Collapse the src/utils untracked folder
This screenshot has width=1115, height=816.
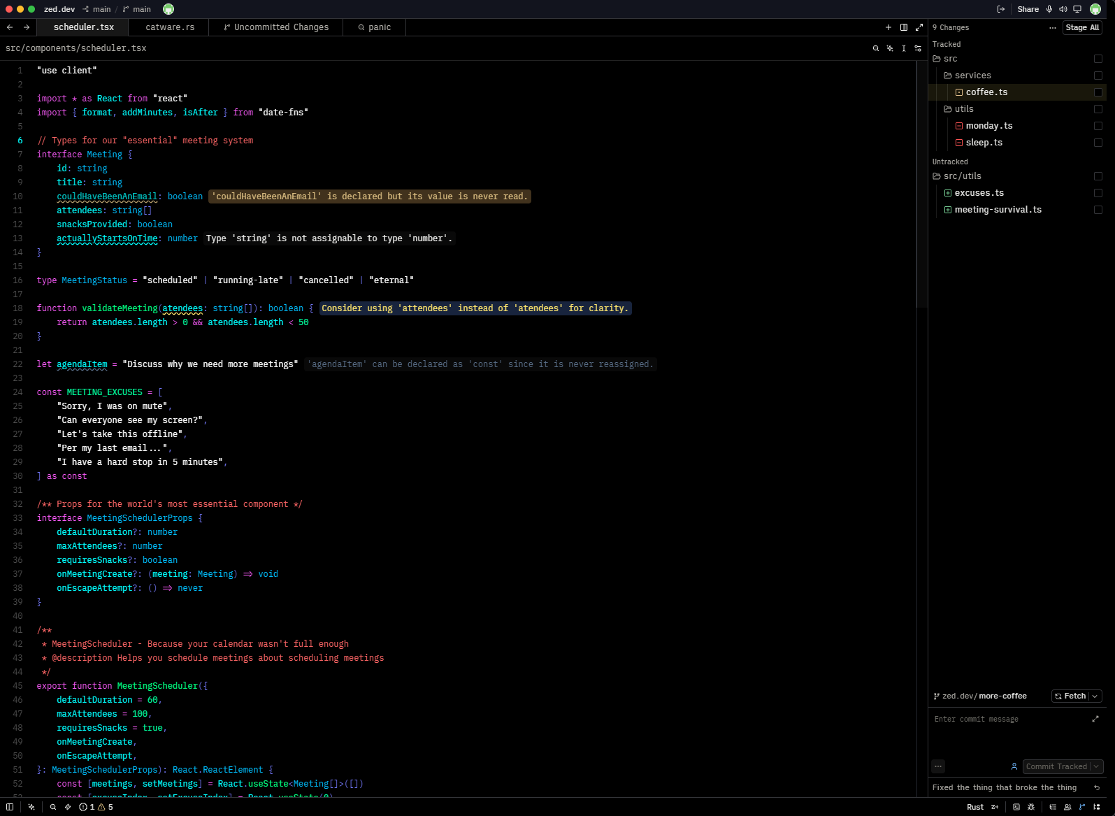[x=957, y=176]
